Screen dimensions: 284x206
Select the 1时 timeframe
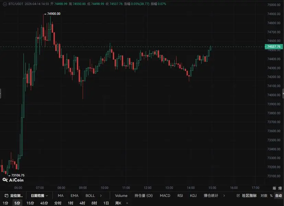(70, 203)
